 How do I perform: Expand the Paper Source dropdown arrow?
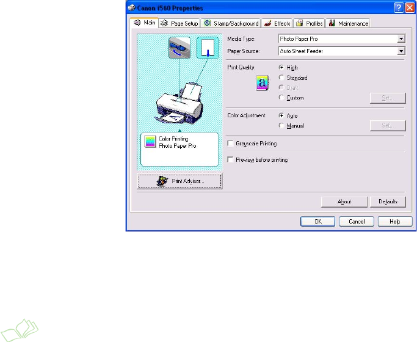401,51
